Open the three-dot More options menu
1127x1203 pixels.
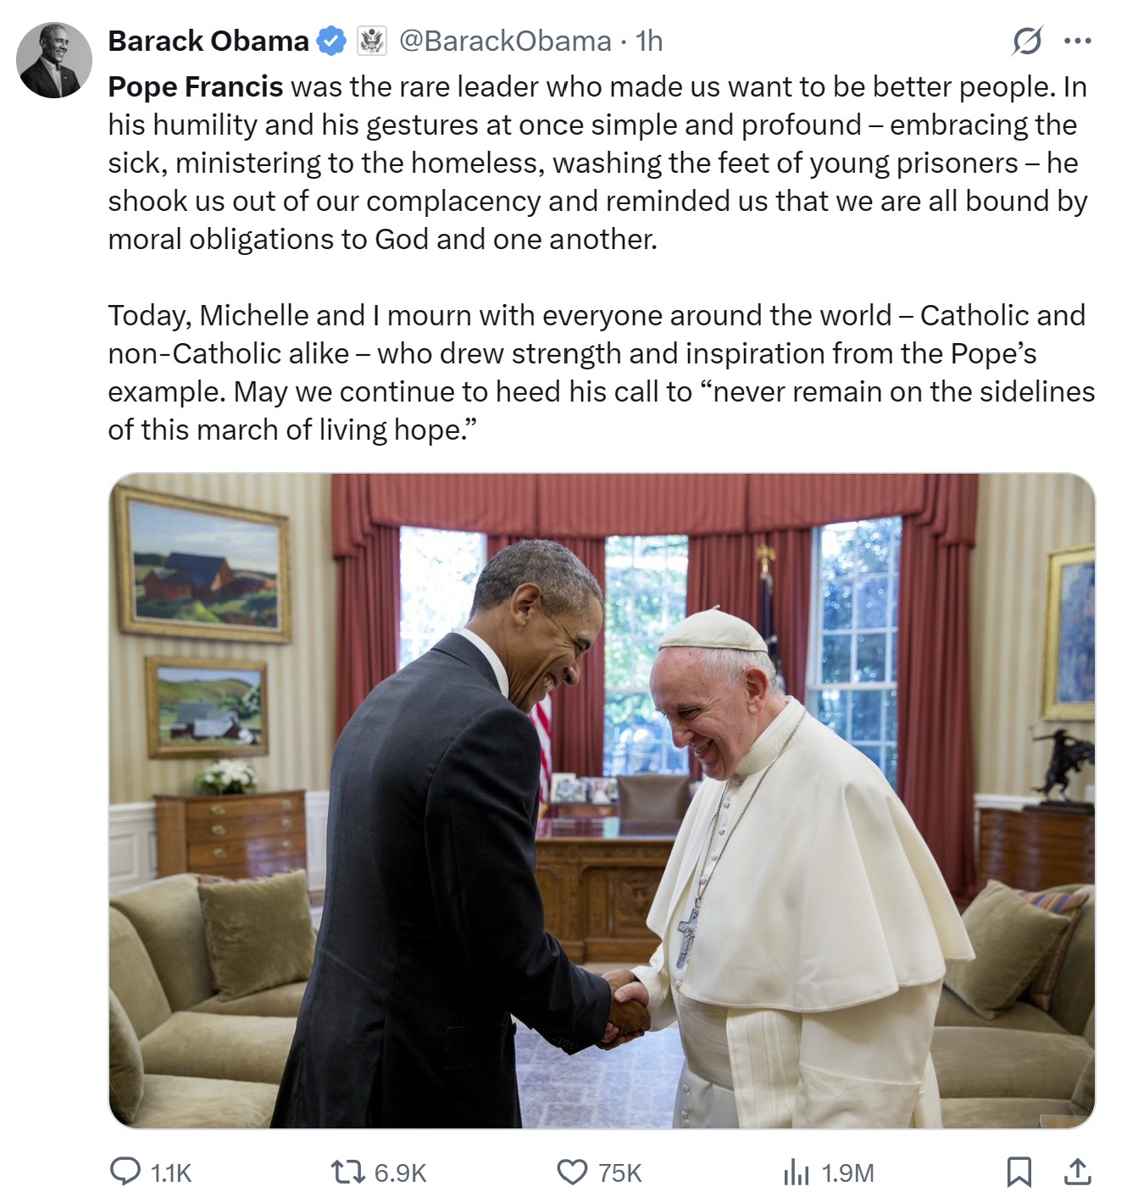click(x=1077, y=41)
